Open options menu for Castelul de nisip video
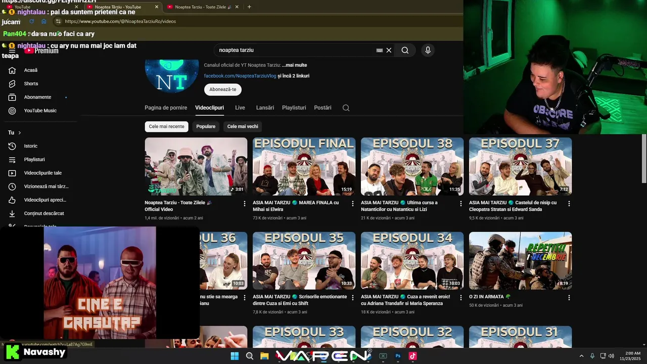647x364 pixels. coord(569,204)
